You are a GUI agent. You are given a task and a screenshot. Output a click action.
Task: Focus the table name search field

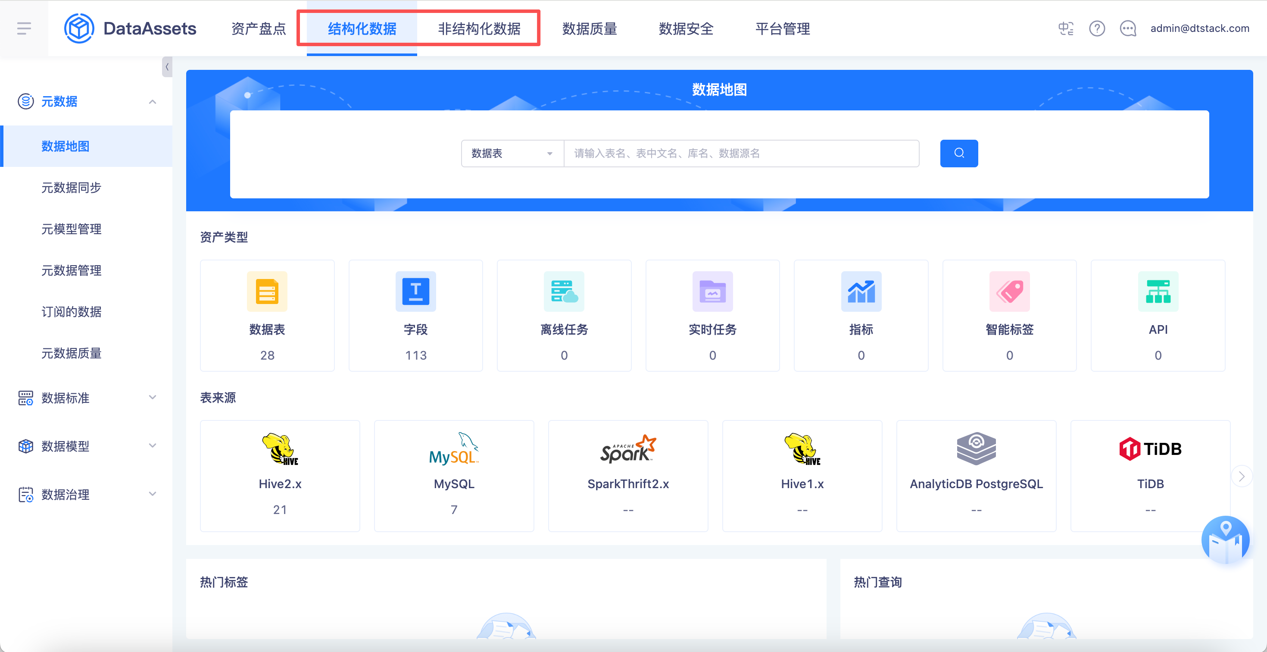pyautogui.click(x=741, y=154)
